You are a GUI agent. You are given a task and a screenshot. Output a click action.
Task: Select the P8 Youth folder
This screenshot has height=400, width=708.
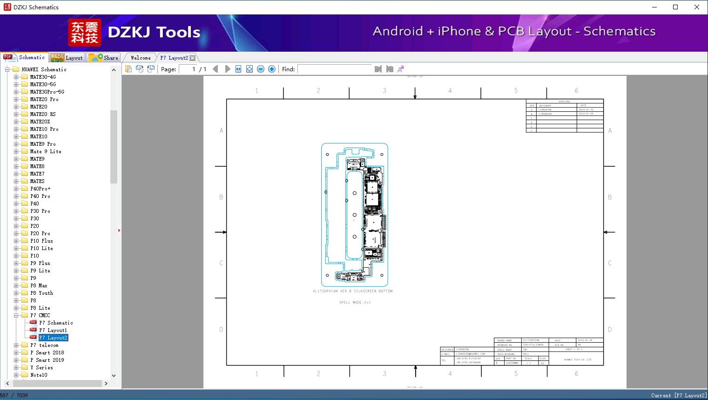[x=42, y=293]
